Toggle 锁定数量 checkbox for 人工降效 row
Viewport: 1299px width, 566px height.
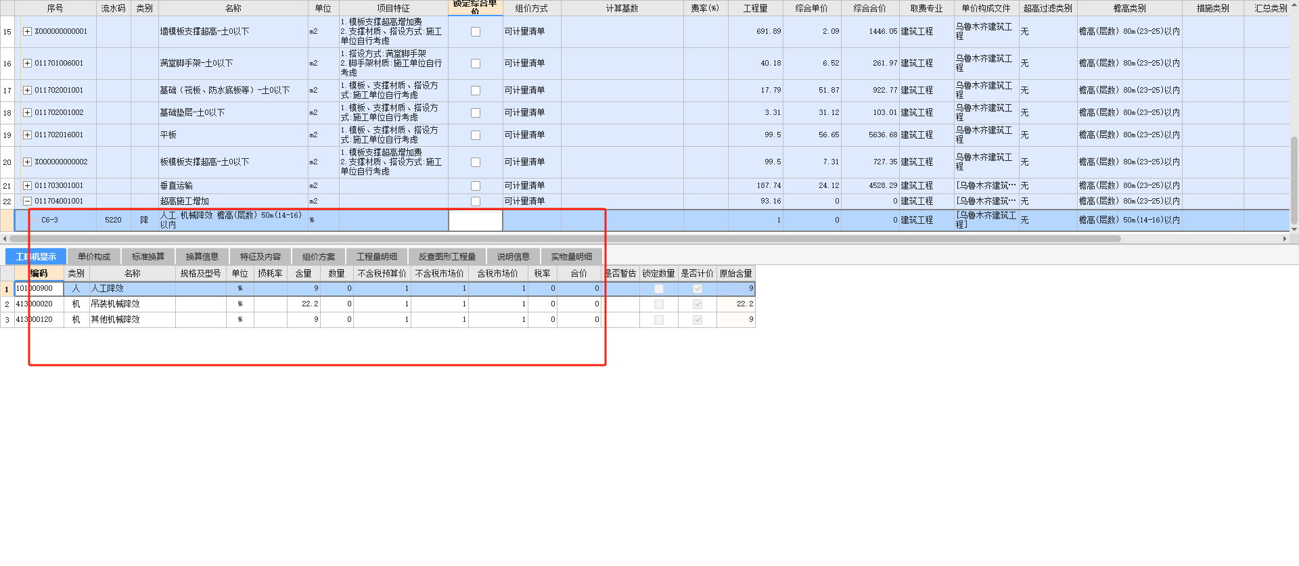tap(659, 289)
